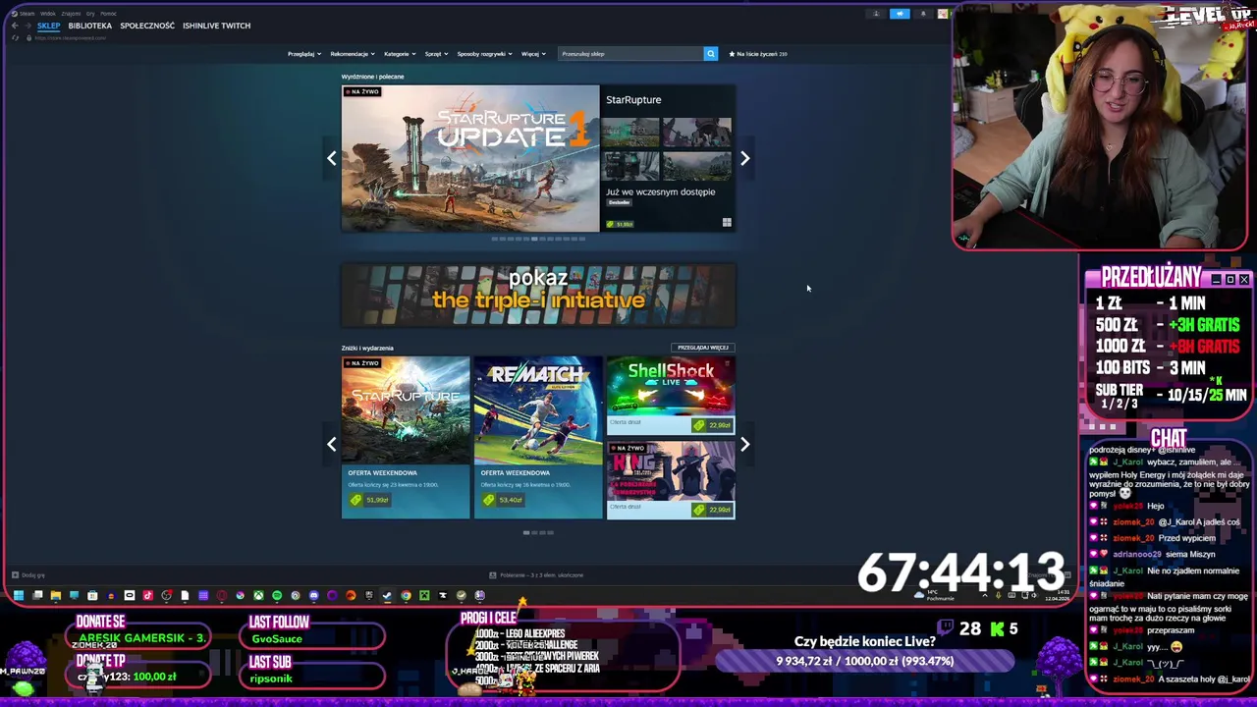Click the PRZEGLĄDAJ WIĘCEJ button
This screenshot has width=1257, height=707.
tap(703, 348)
